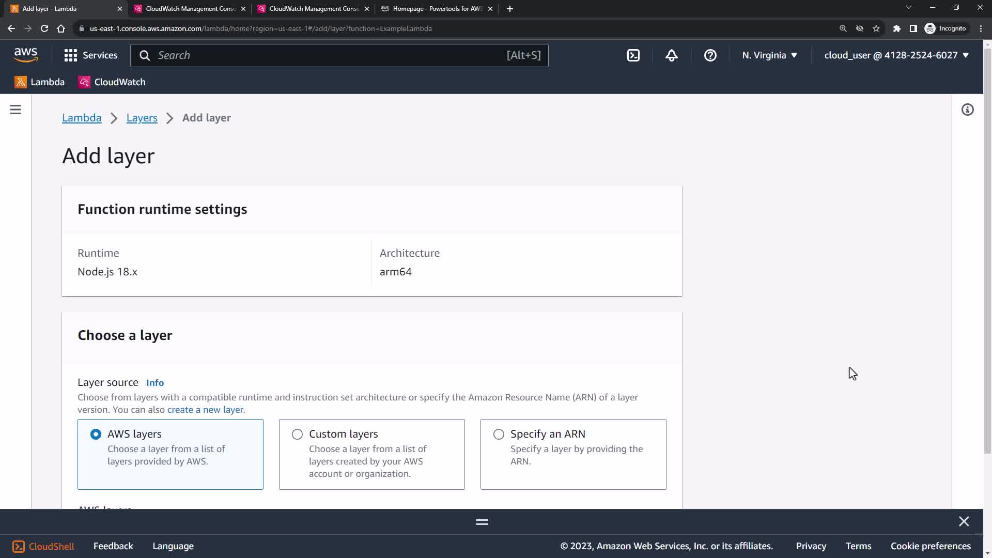Switch to Powertools for AWS Homepage tab
The height and width of the screenshot is (558, 992).
tap(437, 9)
